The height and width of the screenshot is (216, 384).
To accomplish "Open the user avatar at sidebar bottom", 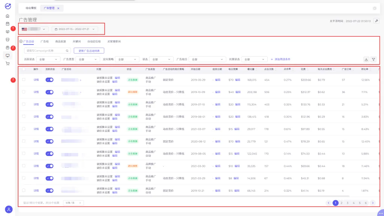I will tap(9, 209).
